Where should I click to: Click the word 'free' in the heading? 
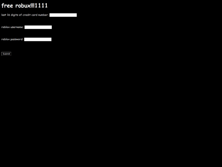[x=7, y=6]
